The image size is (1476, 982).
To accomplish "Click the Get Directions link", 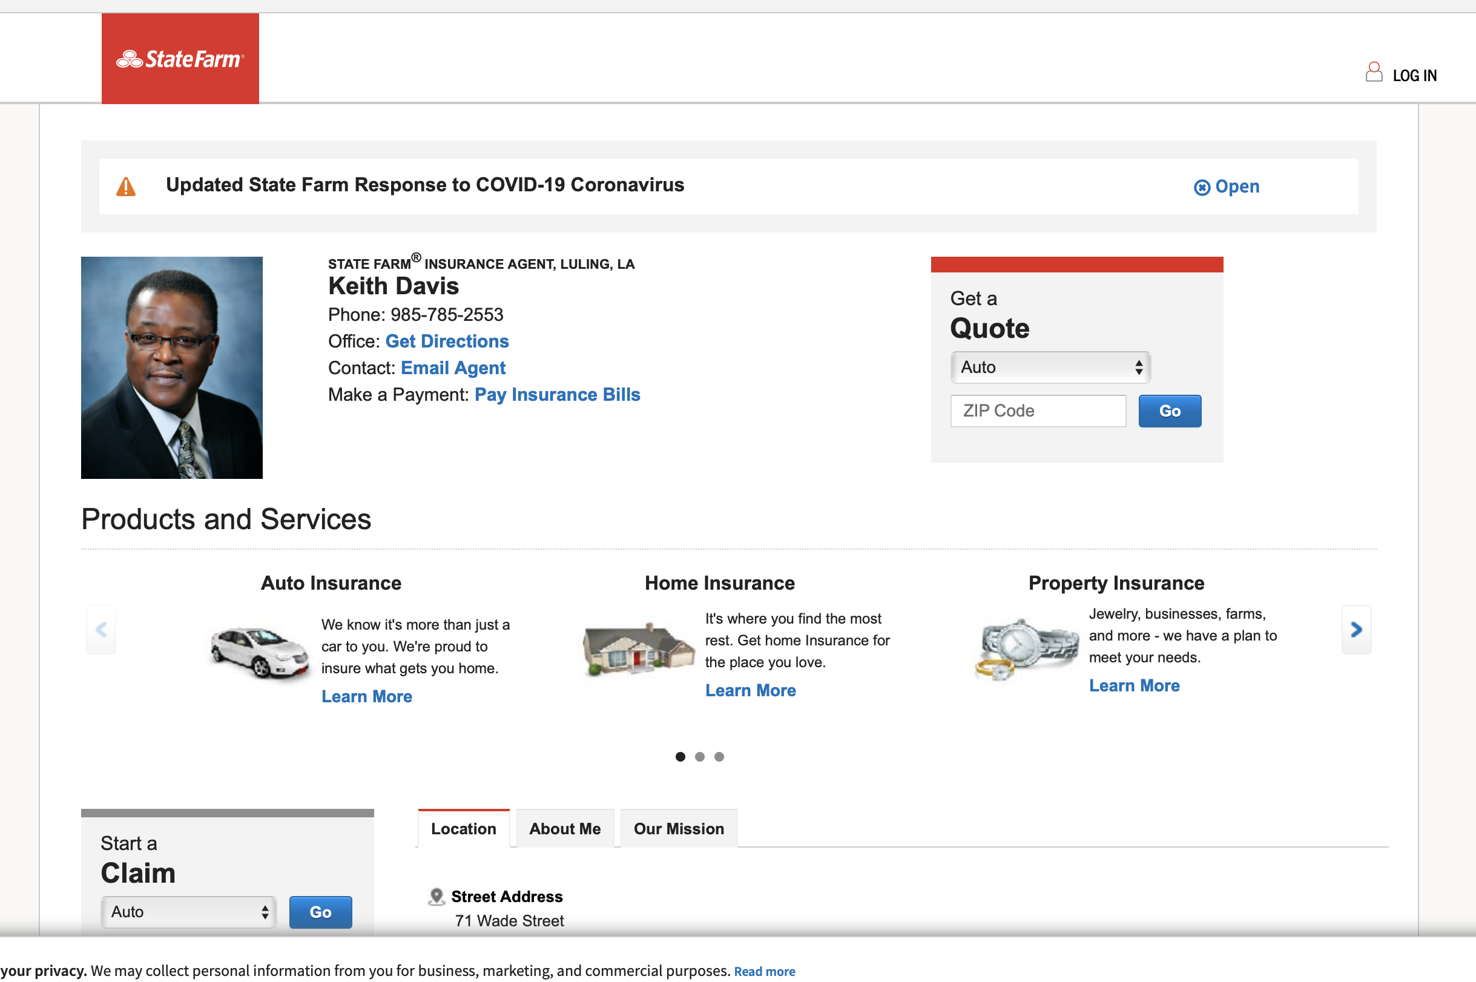I will pyautogui.click(x=447, y=341).
